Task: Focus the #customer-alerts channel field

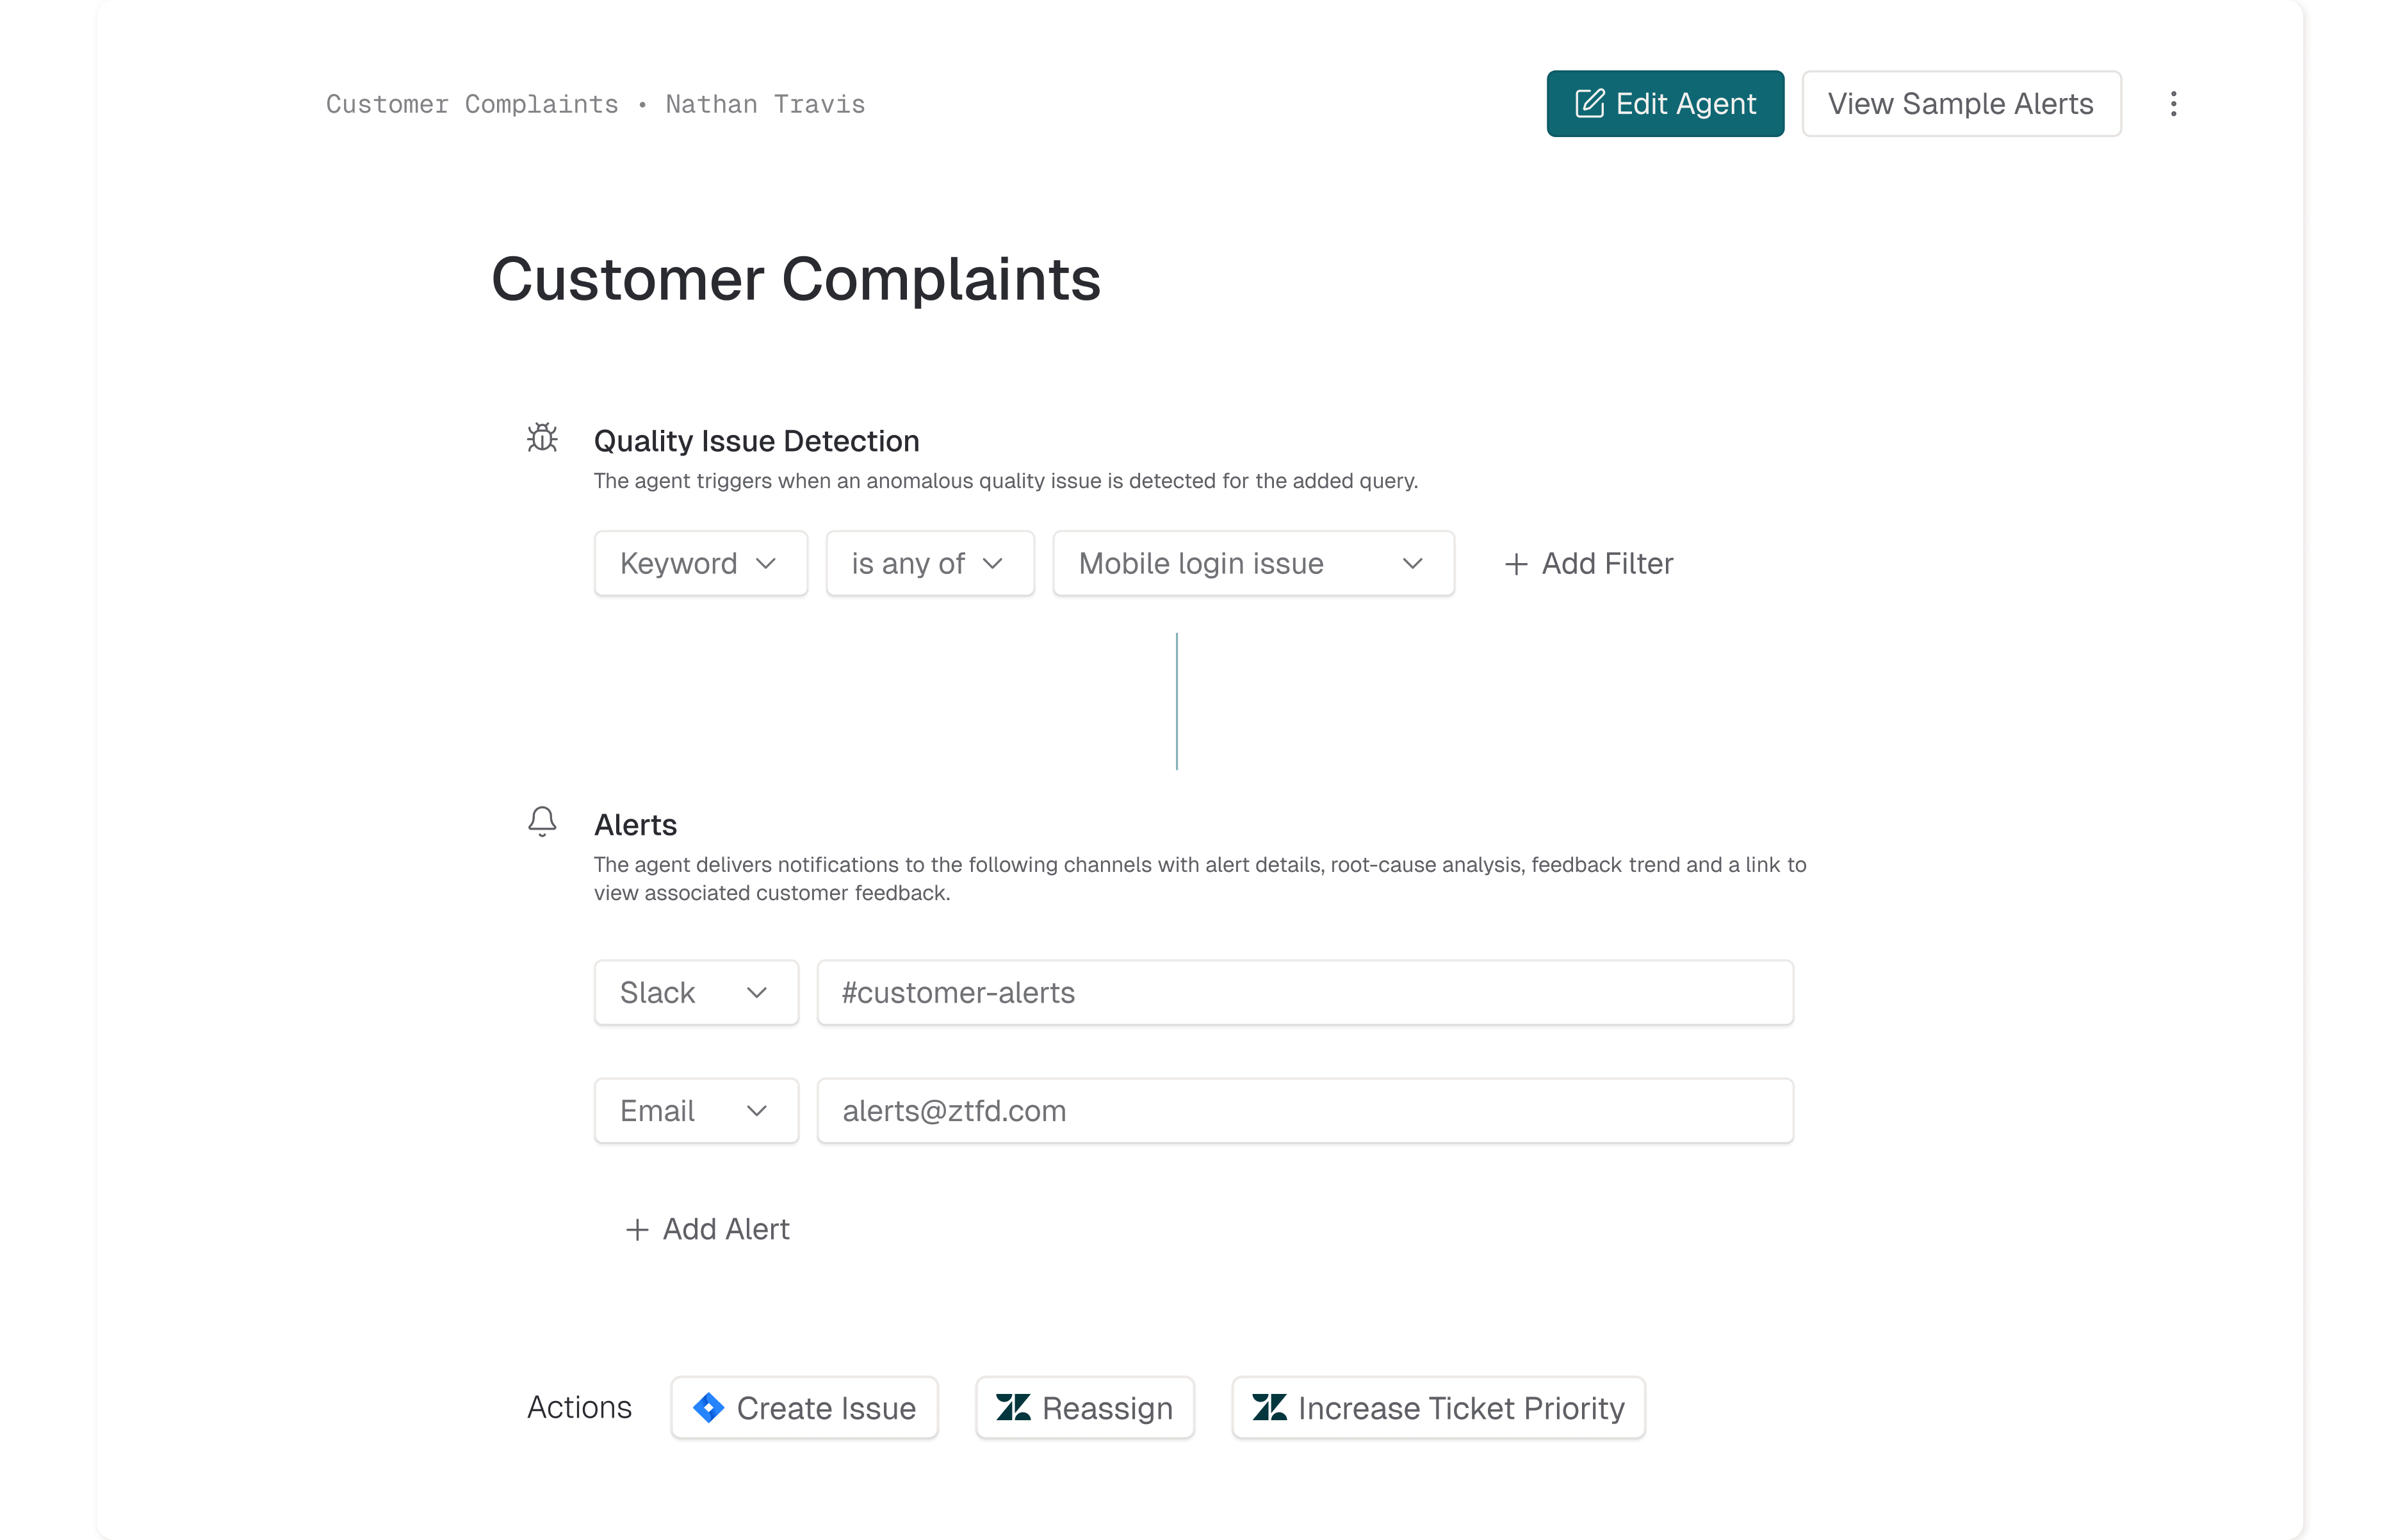Action: click(1305, 993)
